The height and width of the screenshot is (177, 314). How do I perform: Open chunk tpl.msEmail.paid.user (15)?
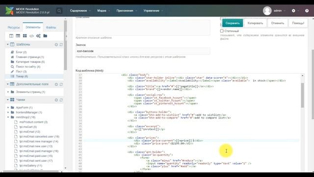[36, 156]
